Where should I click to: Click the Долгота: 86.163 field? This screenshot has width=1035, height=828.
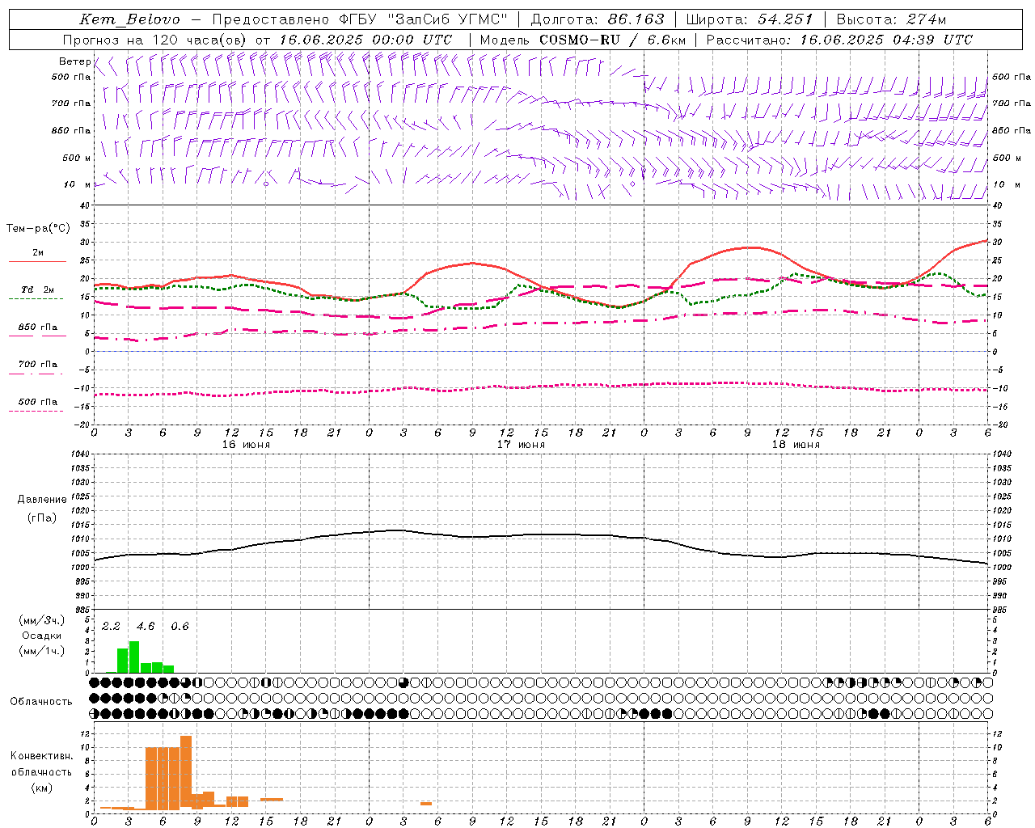click(597, 19)
